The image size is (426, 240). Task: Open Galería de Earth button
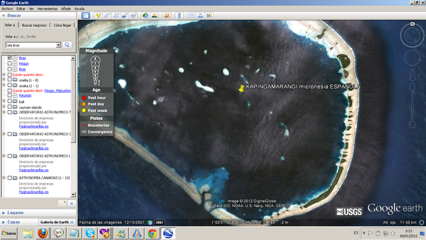[x=57, y=222]
